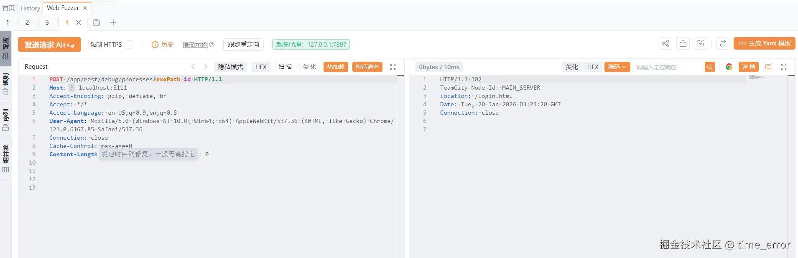Click the 0bytes / 10ms response tag

coord(439,67)
